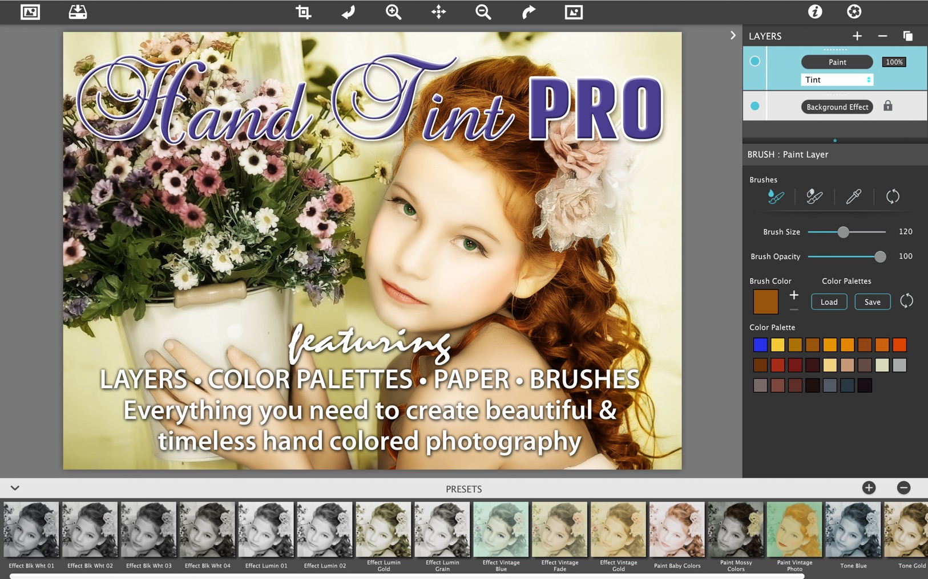Apply the Effect Vintage Blue preset
The image size is (928, 579).
click(x=501, y=529)
